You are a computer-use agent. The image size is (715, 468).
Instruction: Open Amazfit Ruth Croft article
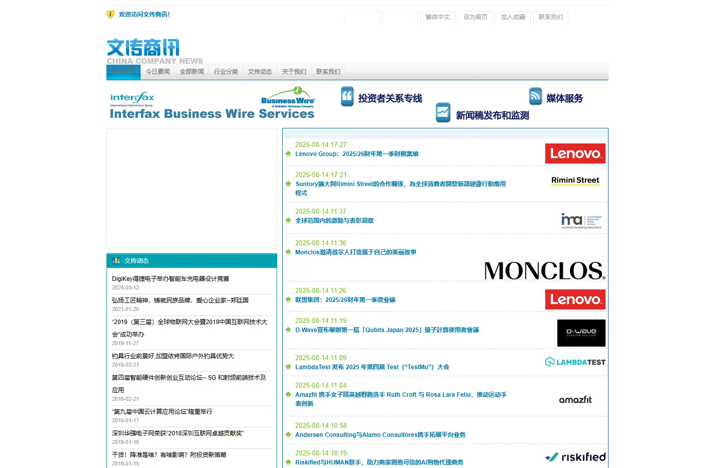(401, 399)
